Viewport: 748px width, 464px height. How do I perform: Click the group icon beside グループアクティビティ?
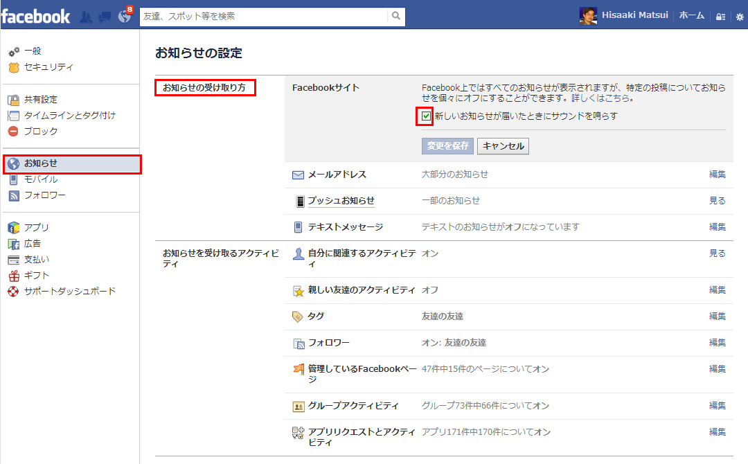point(298,407)
